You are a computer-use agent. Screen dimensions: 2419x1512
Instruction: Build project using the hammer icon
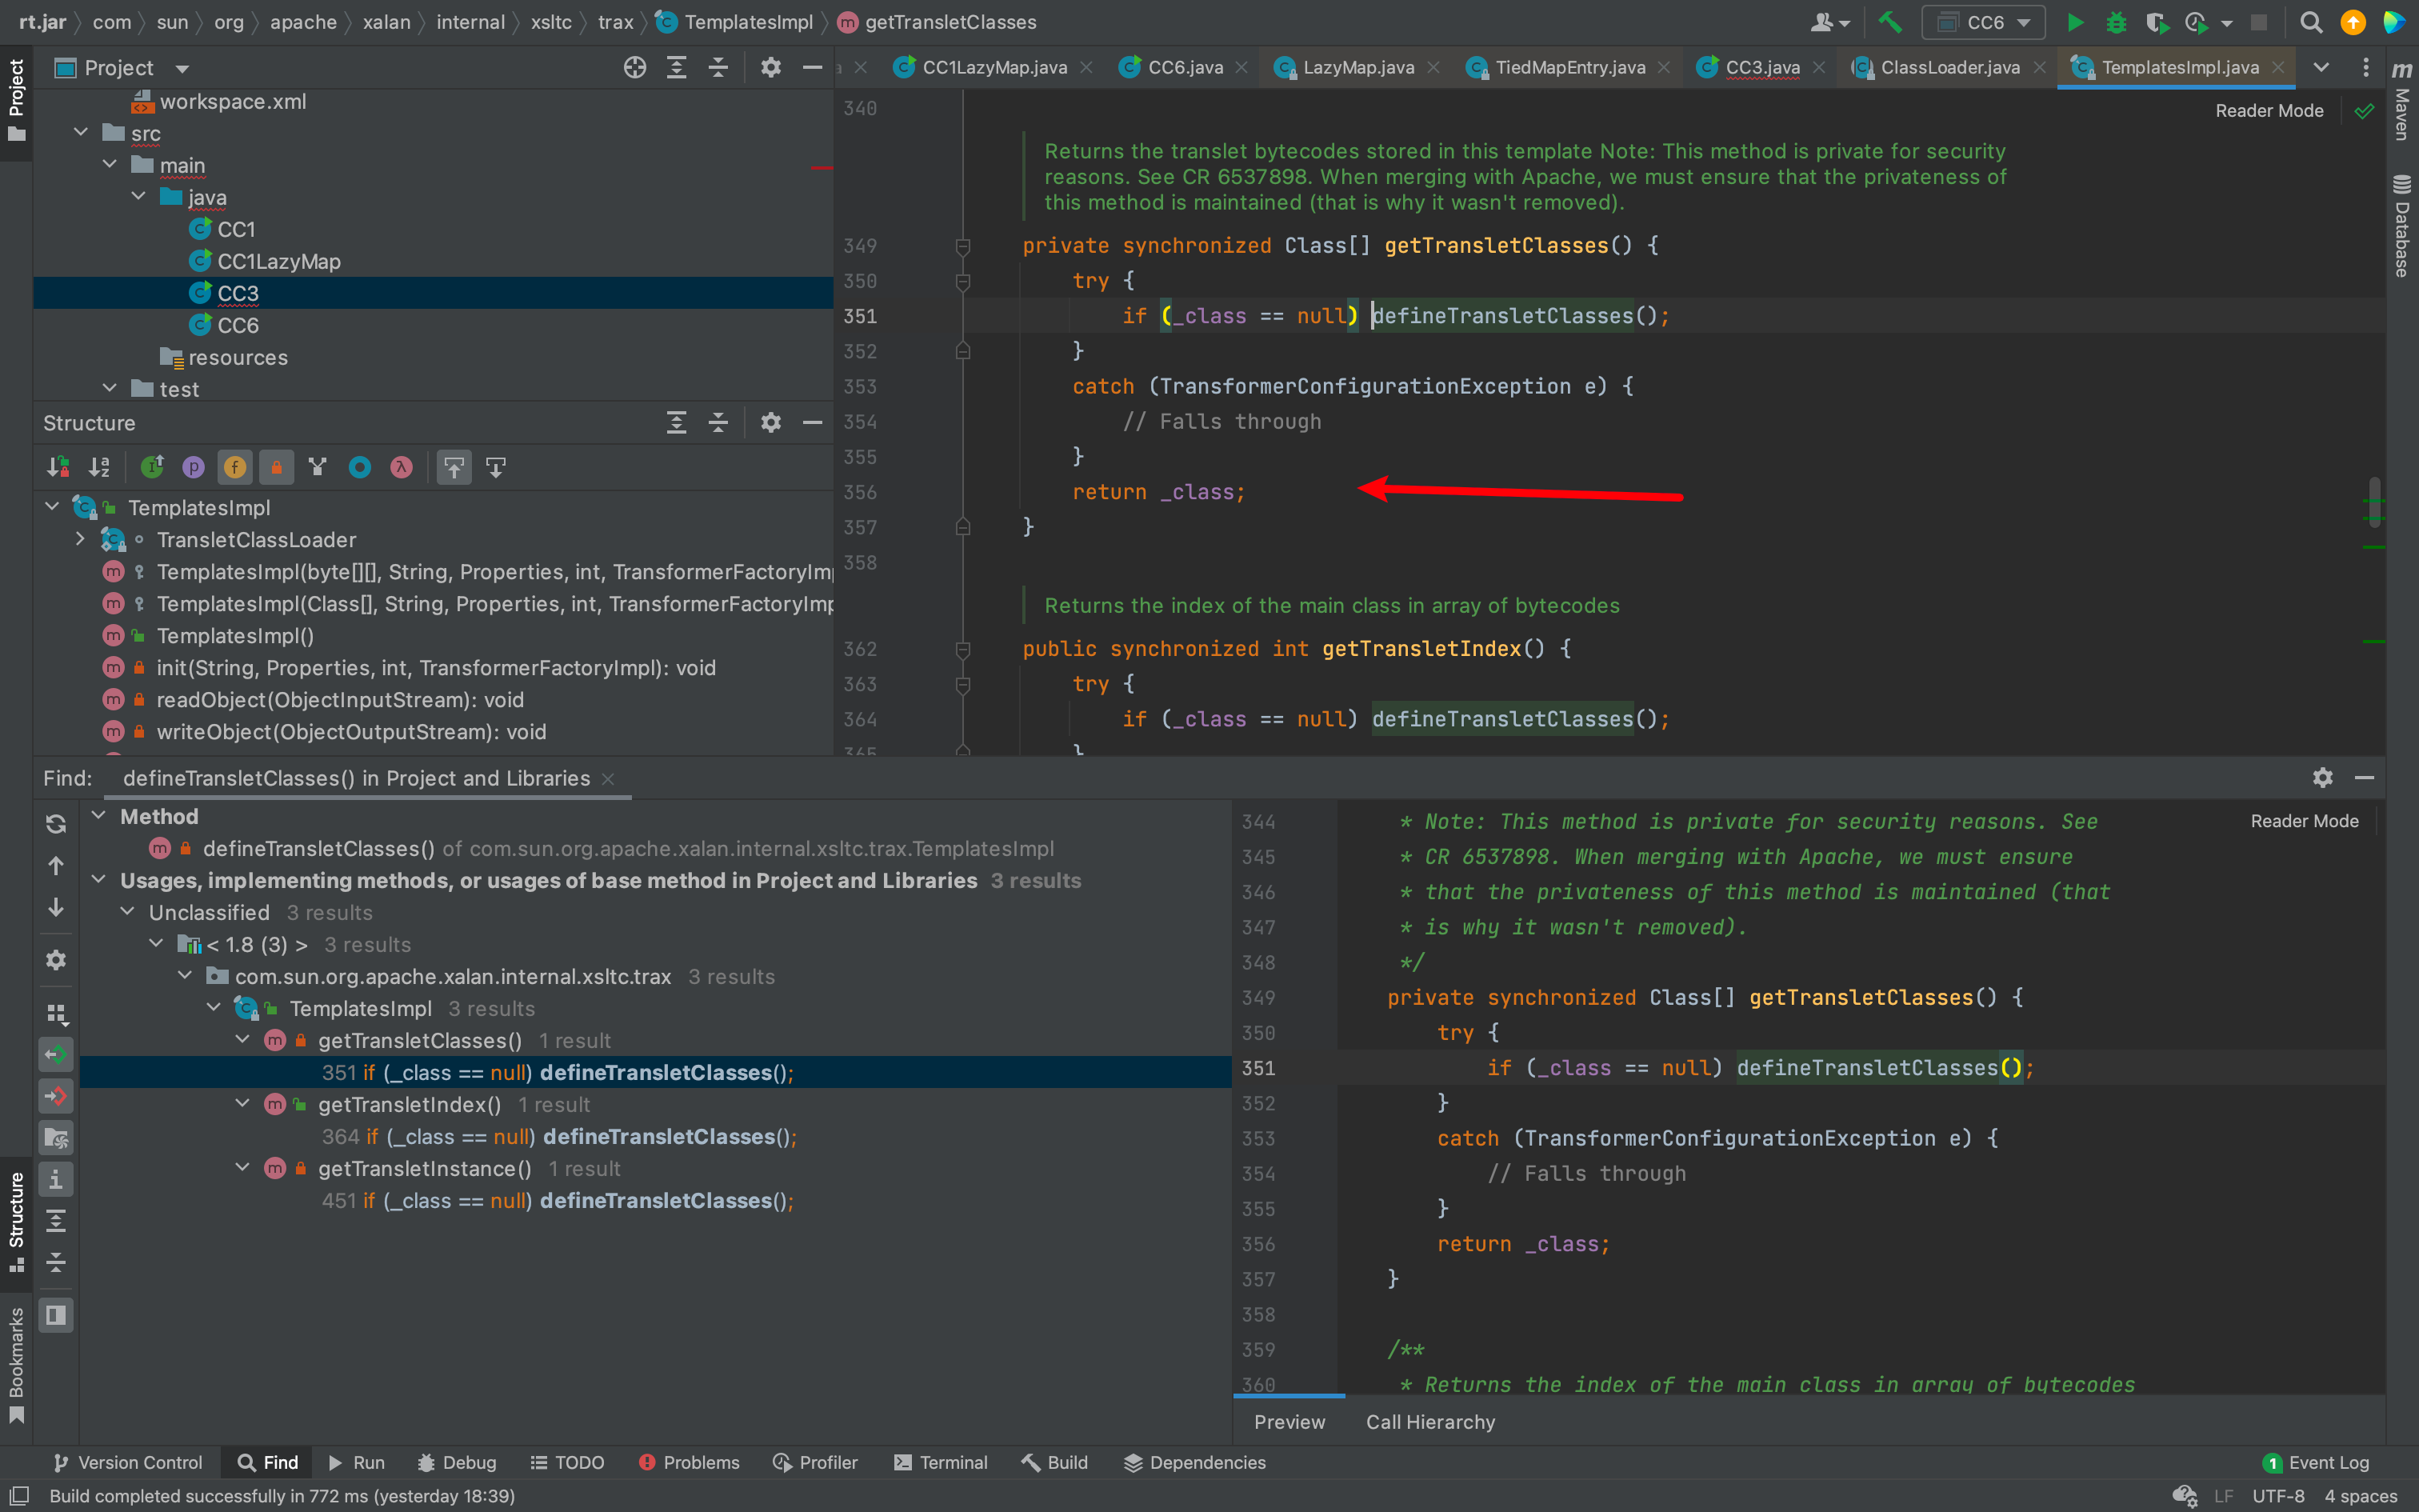coord(1889,22)
